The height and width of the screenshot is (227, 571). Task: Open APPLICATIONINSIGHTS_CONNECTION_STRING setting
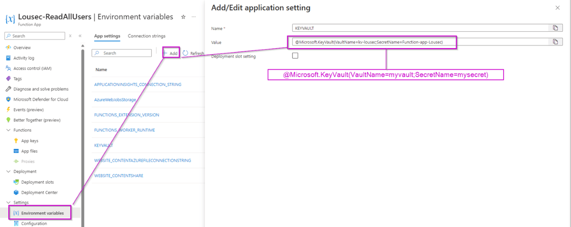point(137,84)
